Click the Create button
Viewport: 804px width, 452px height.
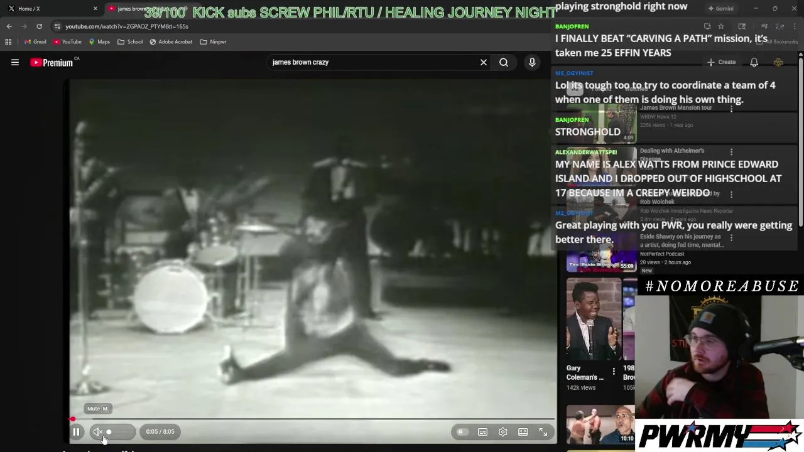pyautogui.click(x=721, y=62)
